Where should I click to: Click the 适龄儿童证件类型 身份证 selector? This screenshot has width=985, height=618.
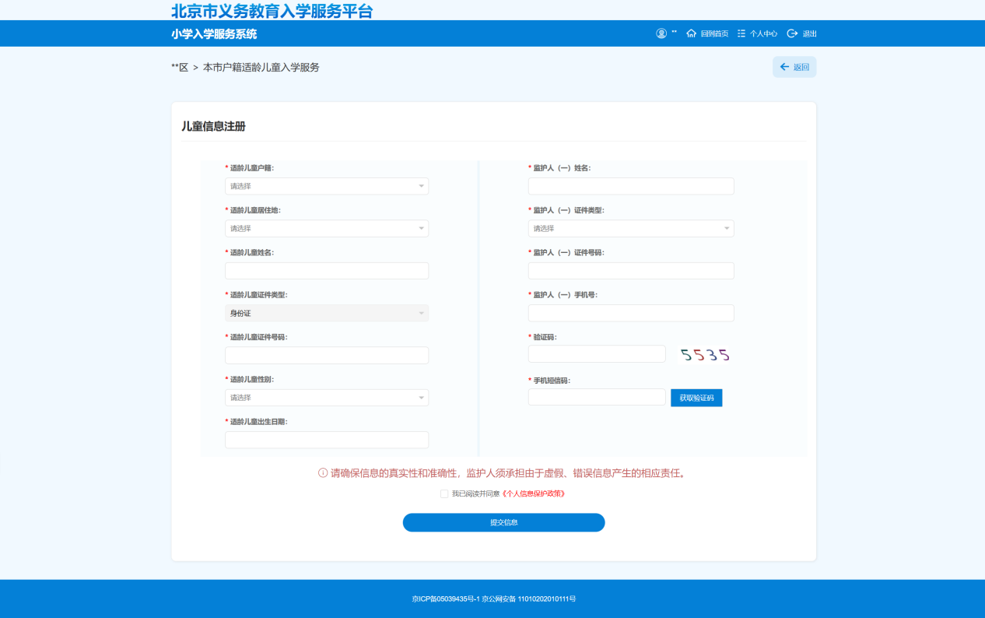click(327, 313)
